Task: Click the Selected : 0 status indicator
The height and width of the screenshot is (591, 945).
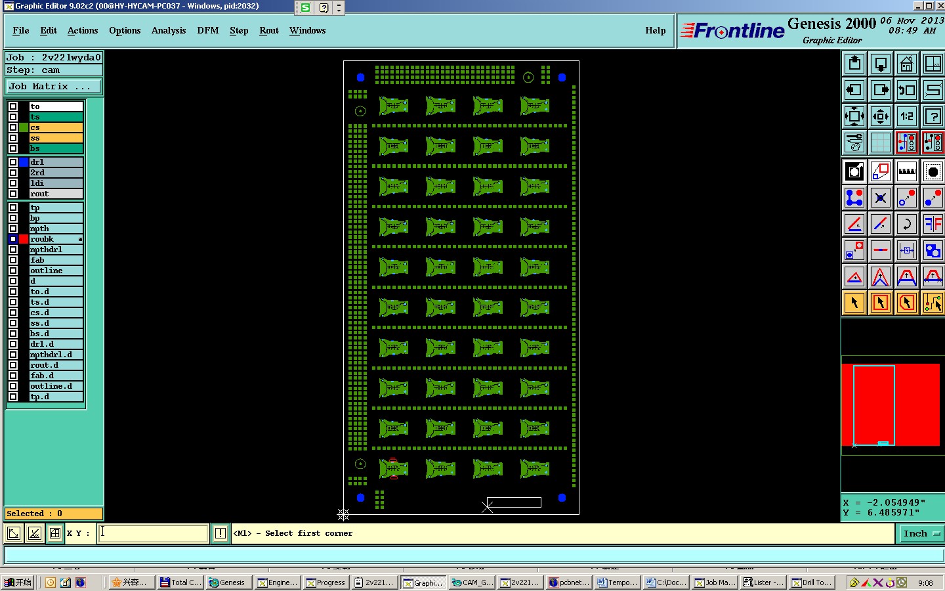Action: pyautogui.click(x=54, y=514)
